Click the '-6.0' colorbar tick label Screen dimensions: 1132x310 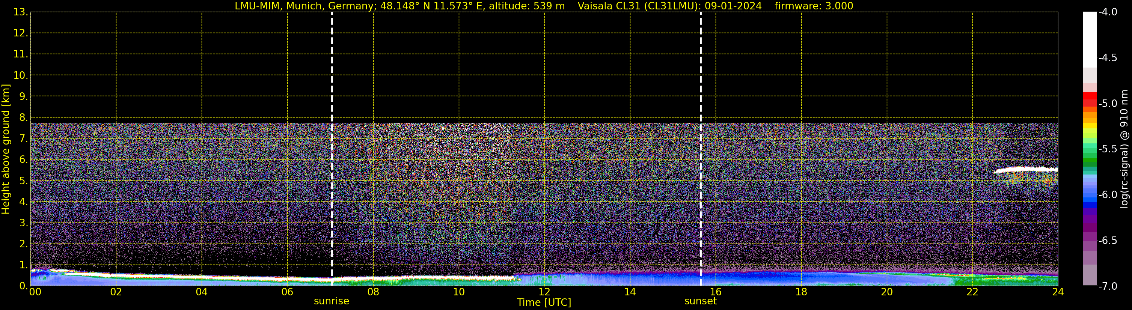(x=1107, y=195)
